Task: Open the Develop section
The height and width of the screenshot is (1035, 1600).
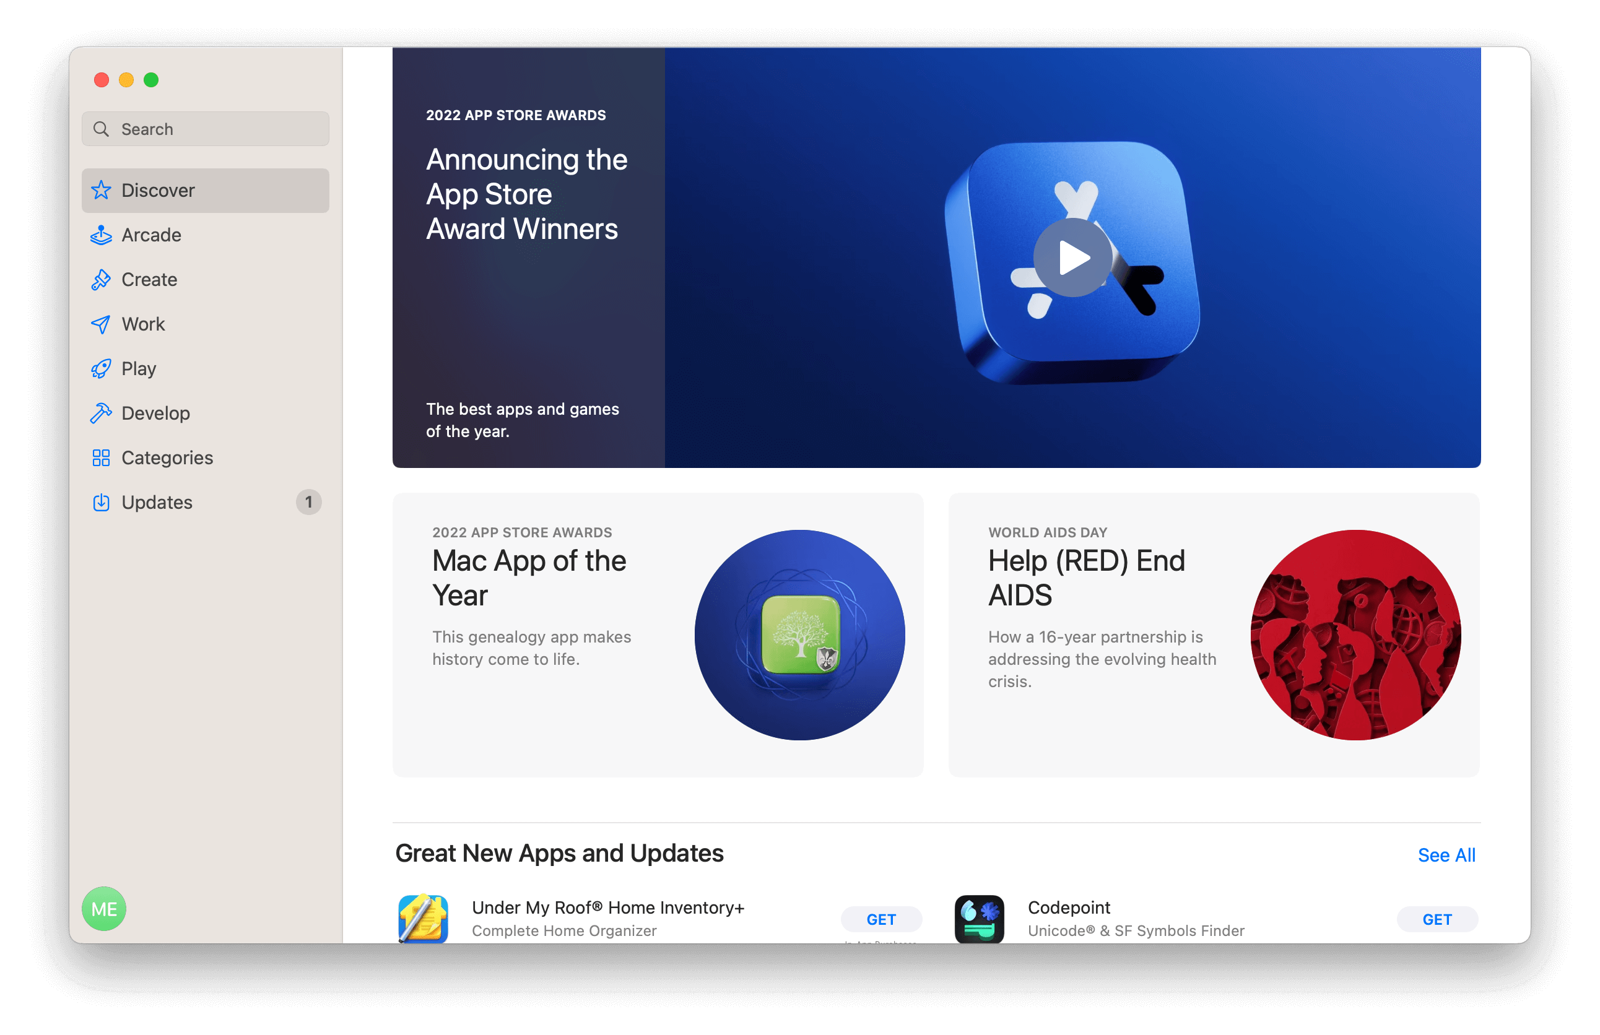Action: [155, 413]
